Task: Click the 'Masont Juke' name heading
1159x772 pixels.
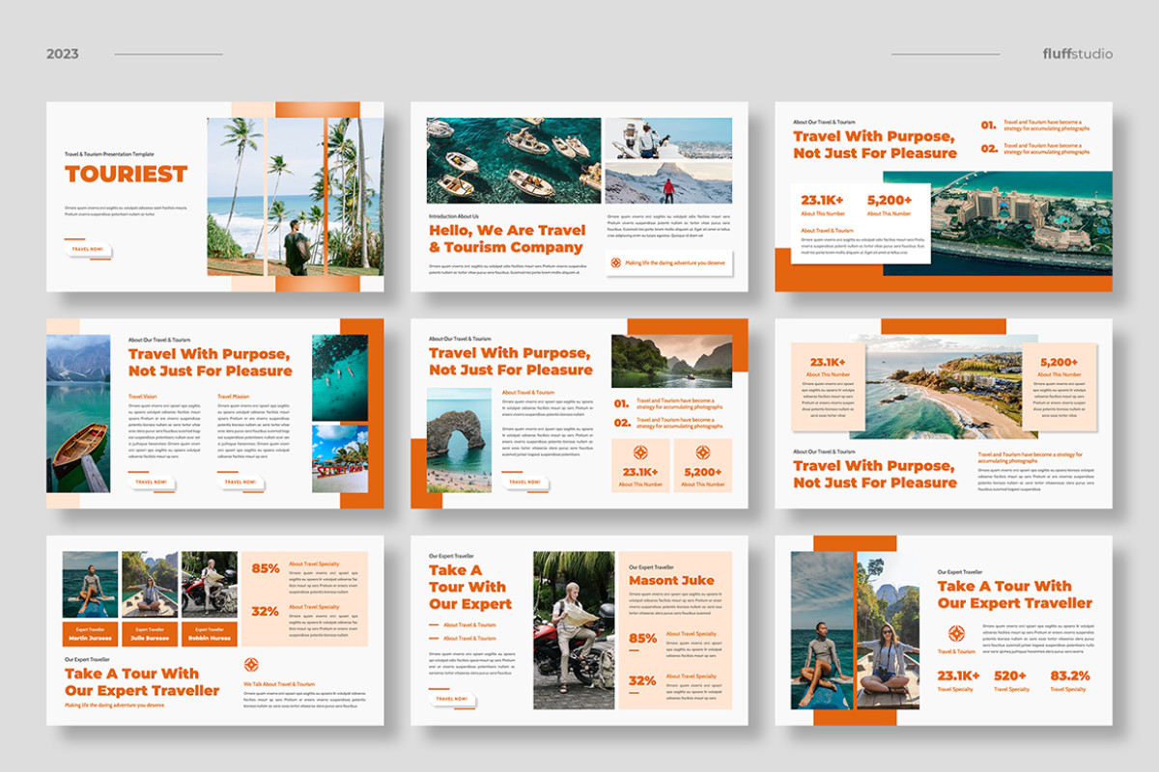Action: (x=671, y=581)
